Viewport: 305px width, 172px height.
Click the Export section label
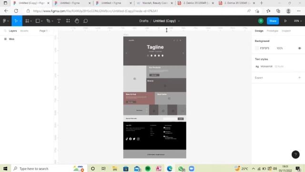pos(259,77)
